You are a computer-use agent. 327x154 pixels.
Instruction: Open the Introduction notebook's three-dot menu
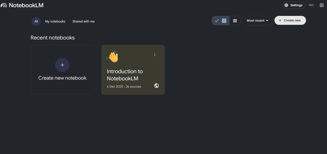pyautogui.click(x=155, y=55)
